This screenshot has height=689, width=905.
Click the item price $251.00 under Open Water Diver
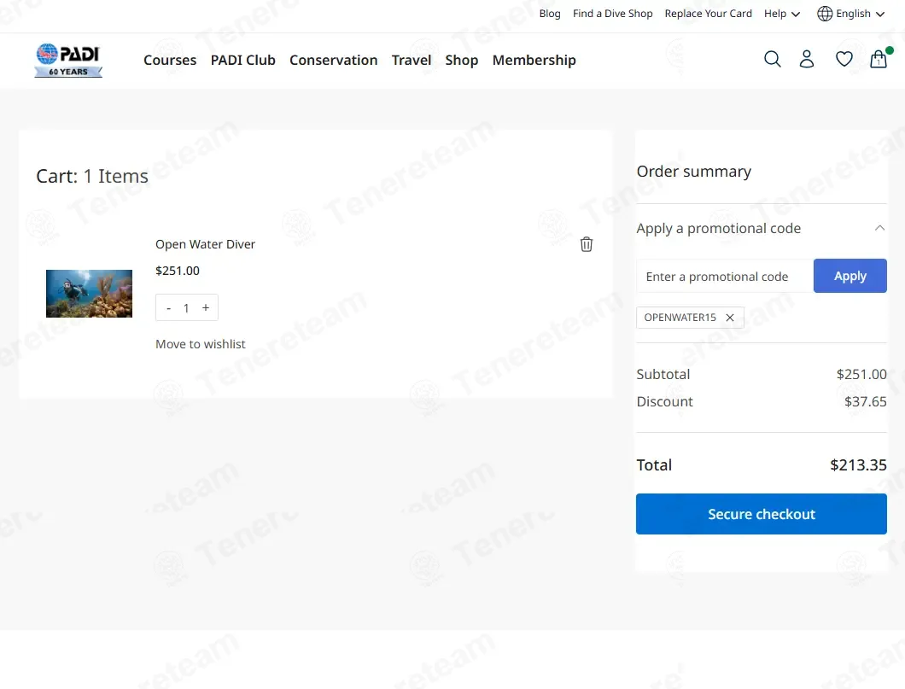click(x=178, y=271)
